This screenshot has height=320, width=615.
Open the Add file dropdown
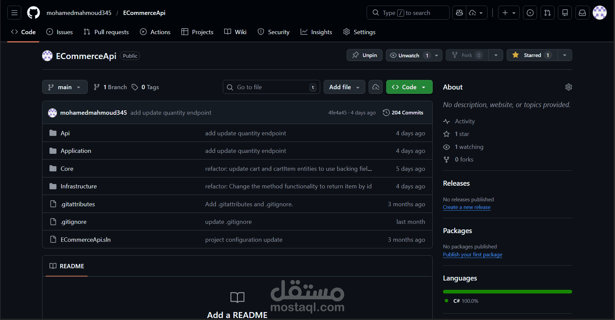[344, 87]
